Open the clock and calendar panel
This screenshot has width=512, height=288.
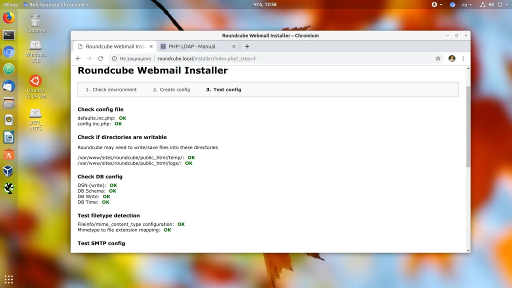[265, 4]
